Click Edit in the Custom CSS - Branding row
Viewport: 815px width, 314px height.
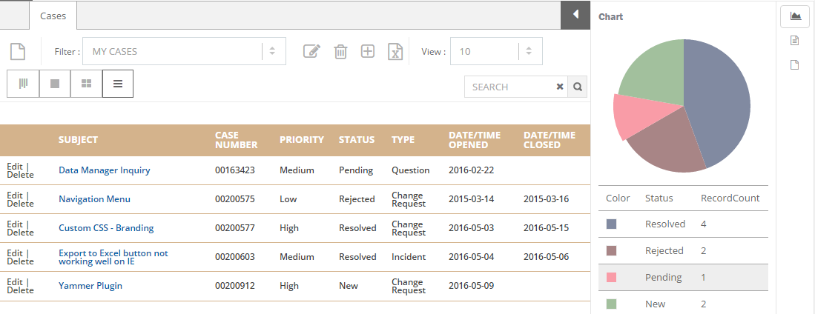pyautogui.click(x=15, y=224)
